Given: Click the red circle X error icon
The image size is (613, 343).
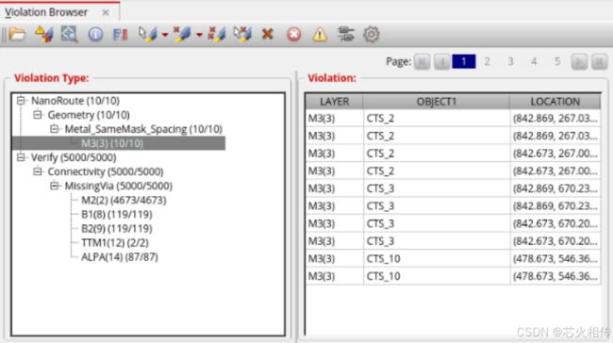Looking at the screenshot, I should (294, 34).
